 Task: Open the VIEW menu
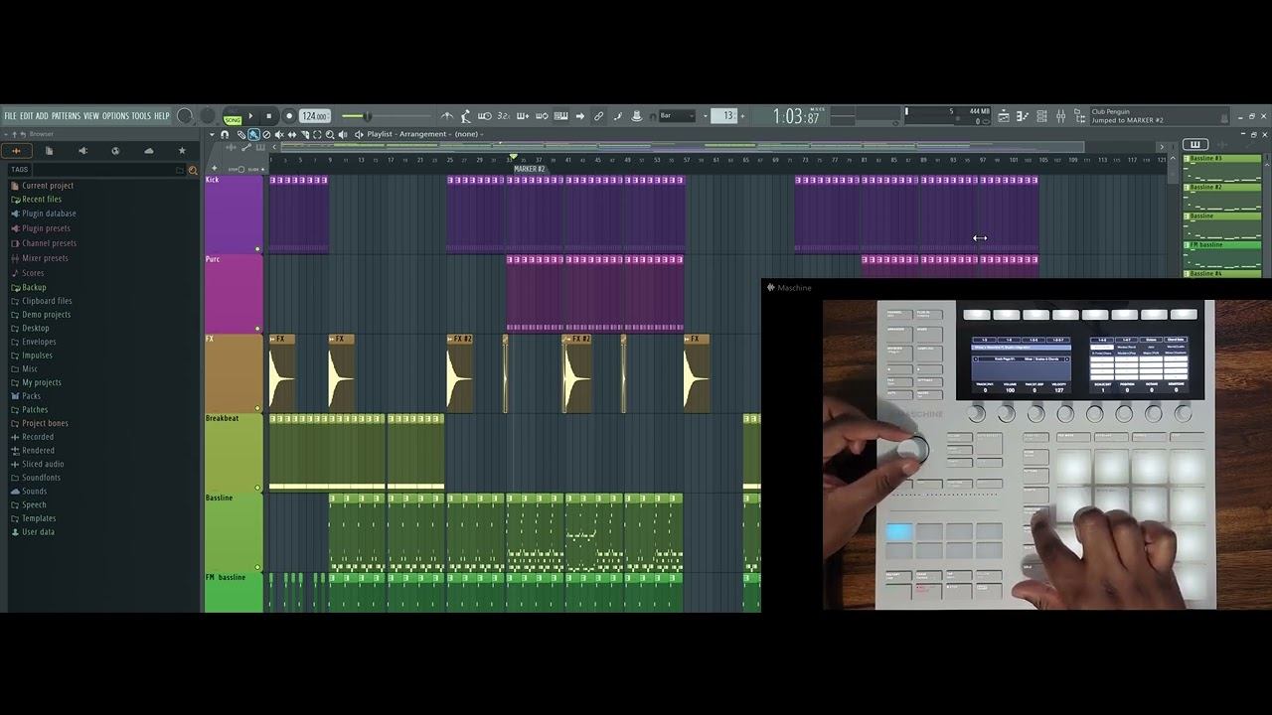point(90,116)
